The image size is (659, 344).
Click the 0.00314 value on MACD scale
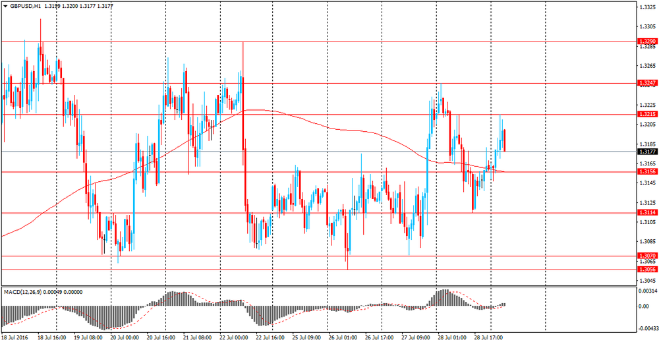click(646, 291)
